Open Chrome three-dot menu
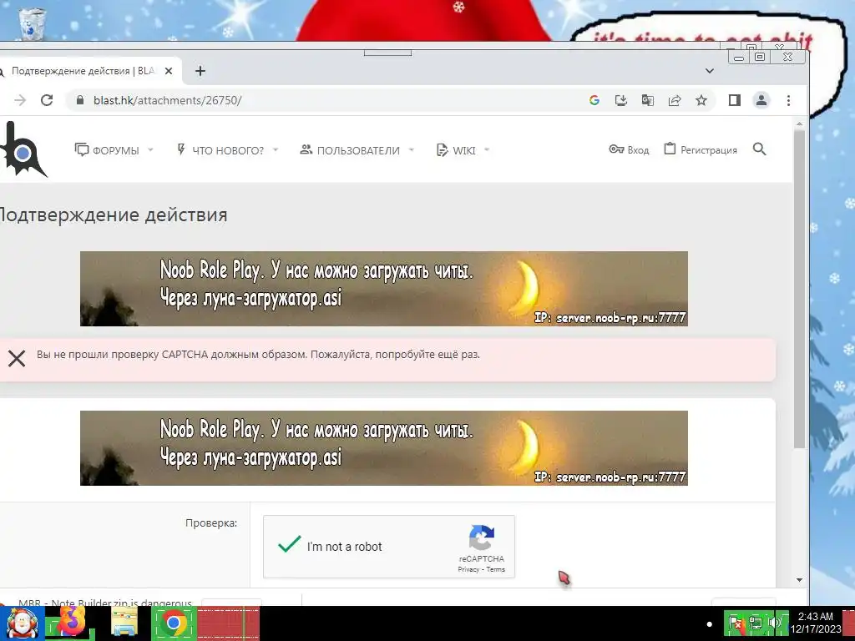Screen dimensions: 855x641 point(788,100)
